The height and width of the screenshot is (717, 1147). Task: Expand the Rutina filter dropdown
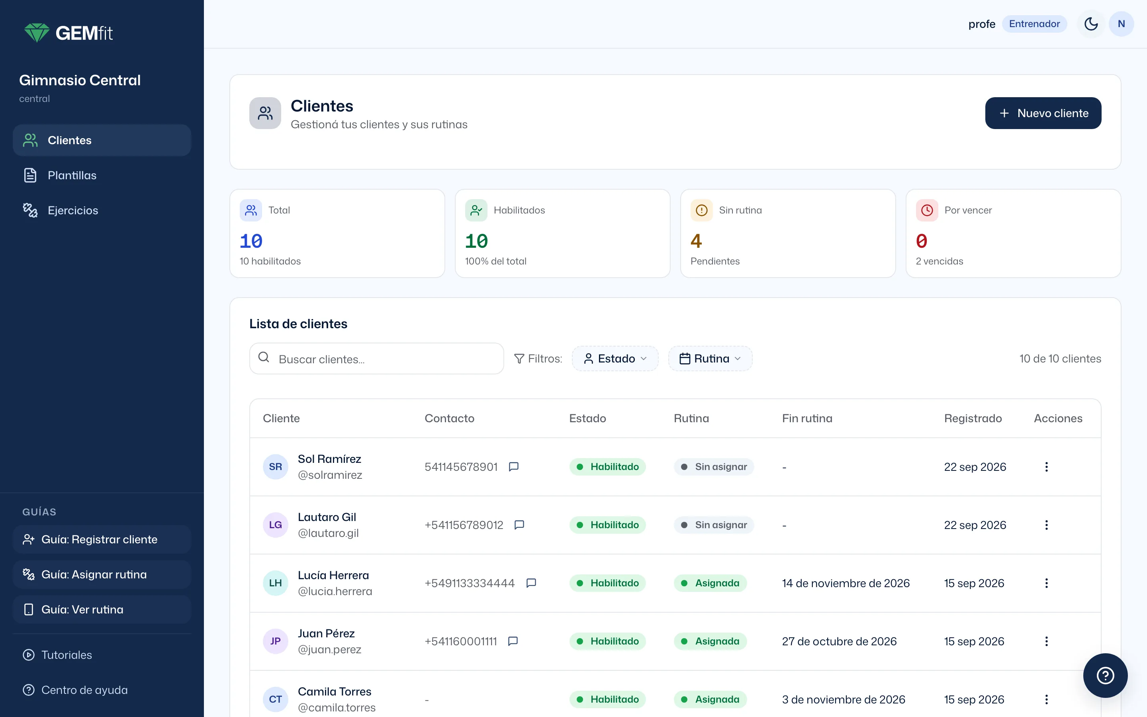[710, 358]
